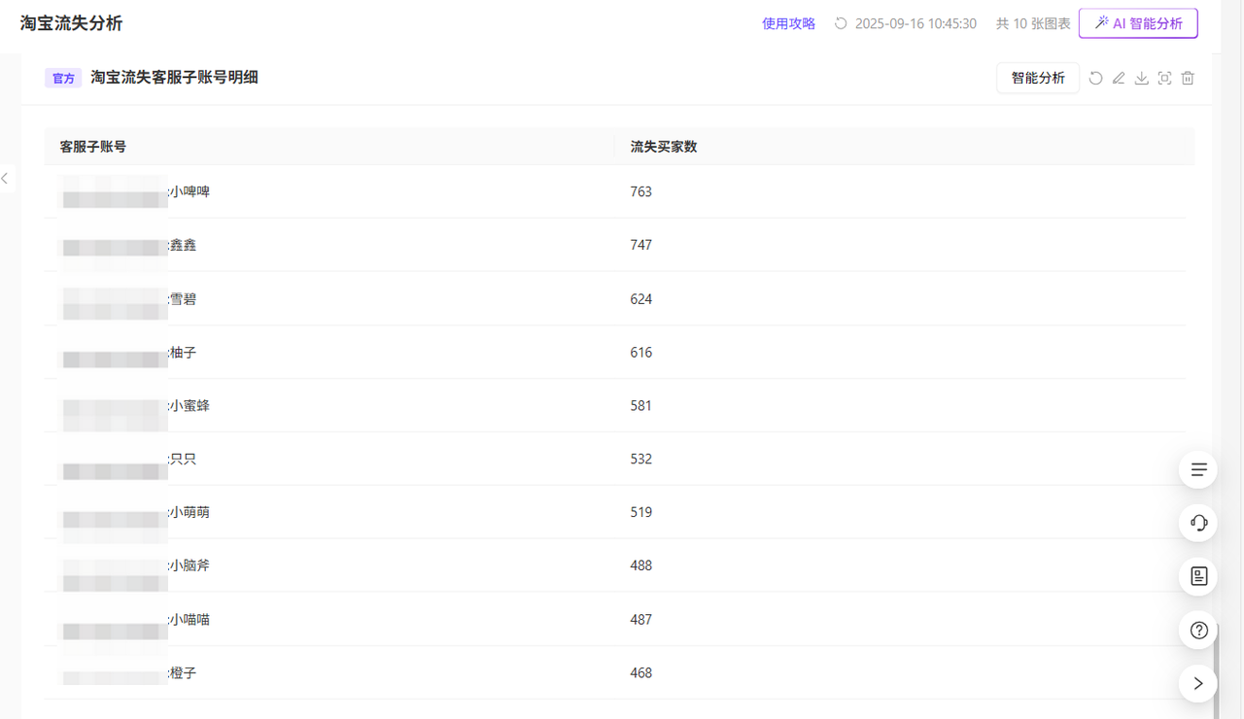Screen dimensions: 1244x719
Task: Refresh data next to the timestamp
Action: tap(841, 23)
